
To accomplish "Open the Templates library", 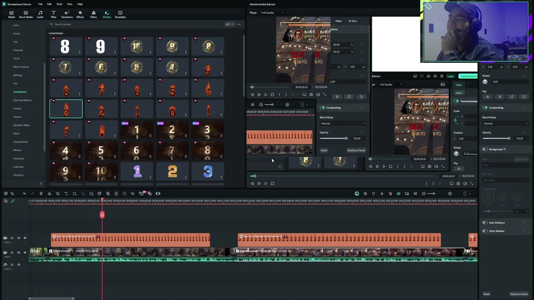I will coord(120,15).
